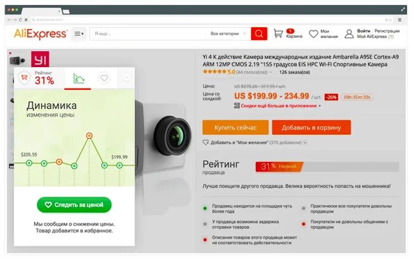Open the shopping cart icon
Screen dimensions: 414x262
tap(278, 34)
